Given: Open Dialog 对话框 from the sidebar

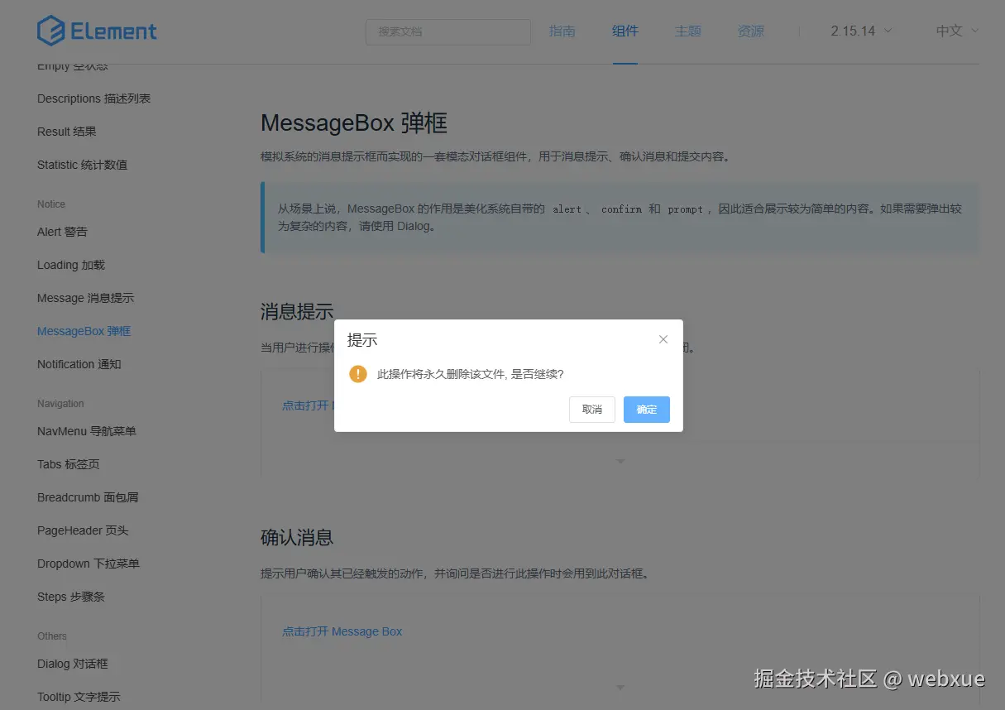Looking at the screenshot, I should (73, 663).
